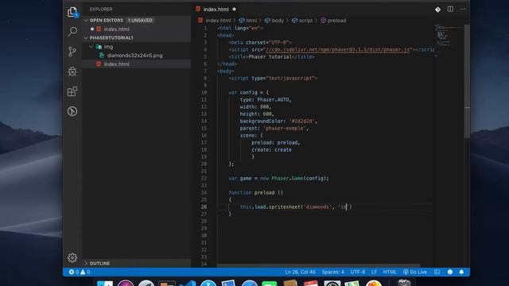Change file encoding via UTF-8
The image size is (509, 286).
(x=358, y=272)
